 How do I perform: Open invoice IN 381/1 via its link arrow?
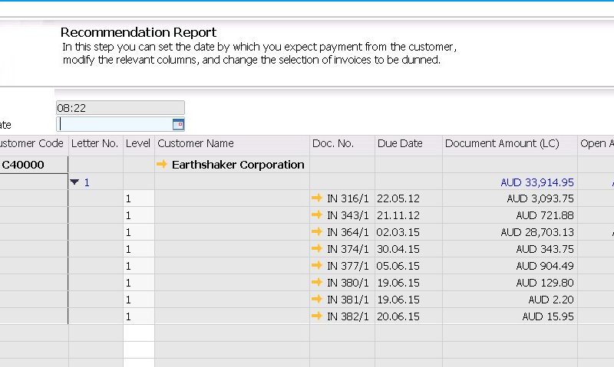[317, 299]
